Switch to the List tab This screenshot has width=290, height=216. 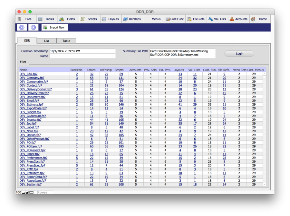point(47,41)
